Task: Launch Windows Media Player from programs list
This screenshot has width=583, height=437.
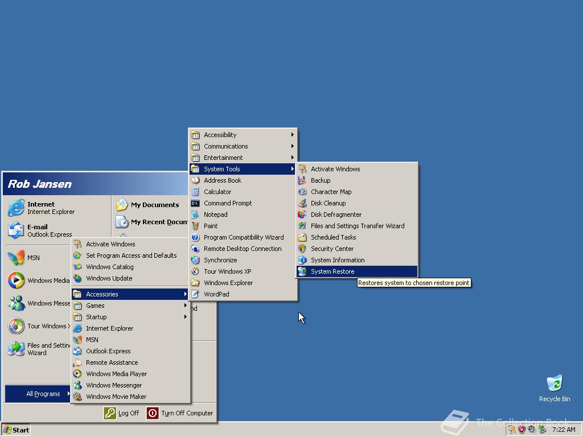Action: 130,374
